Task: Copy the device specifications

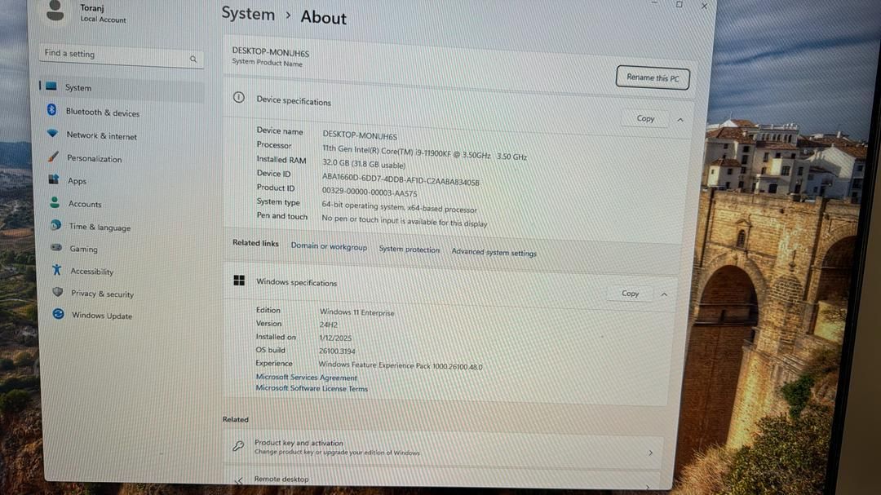Action: (x=645, y=118)
